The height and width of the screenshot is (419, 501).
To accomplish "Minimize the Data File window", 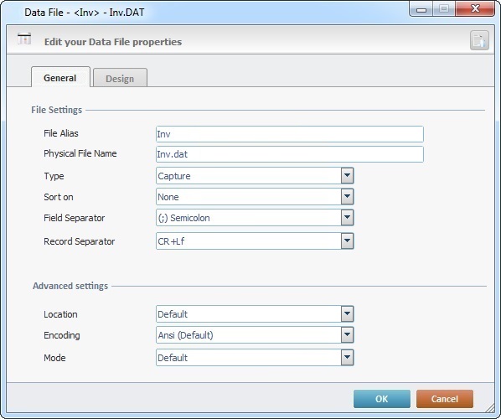I will tap(421, 9).
